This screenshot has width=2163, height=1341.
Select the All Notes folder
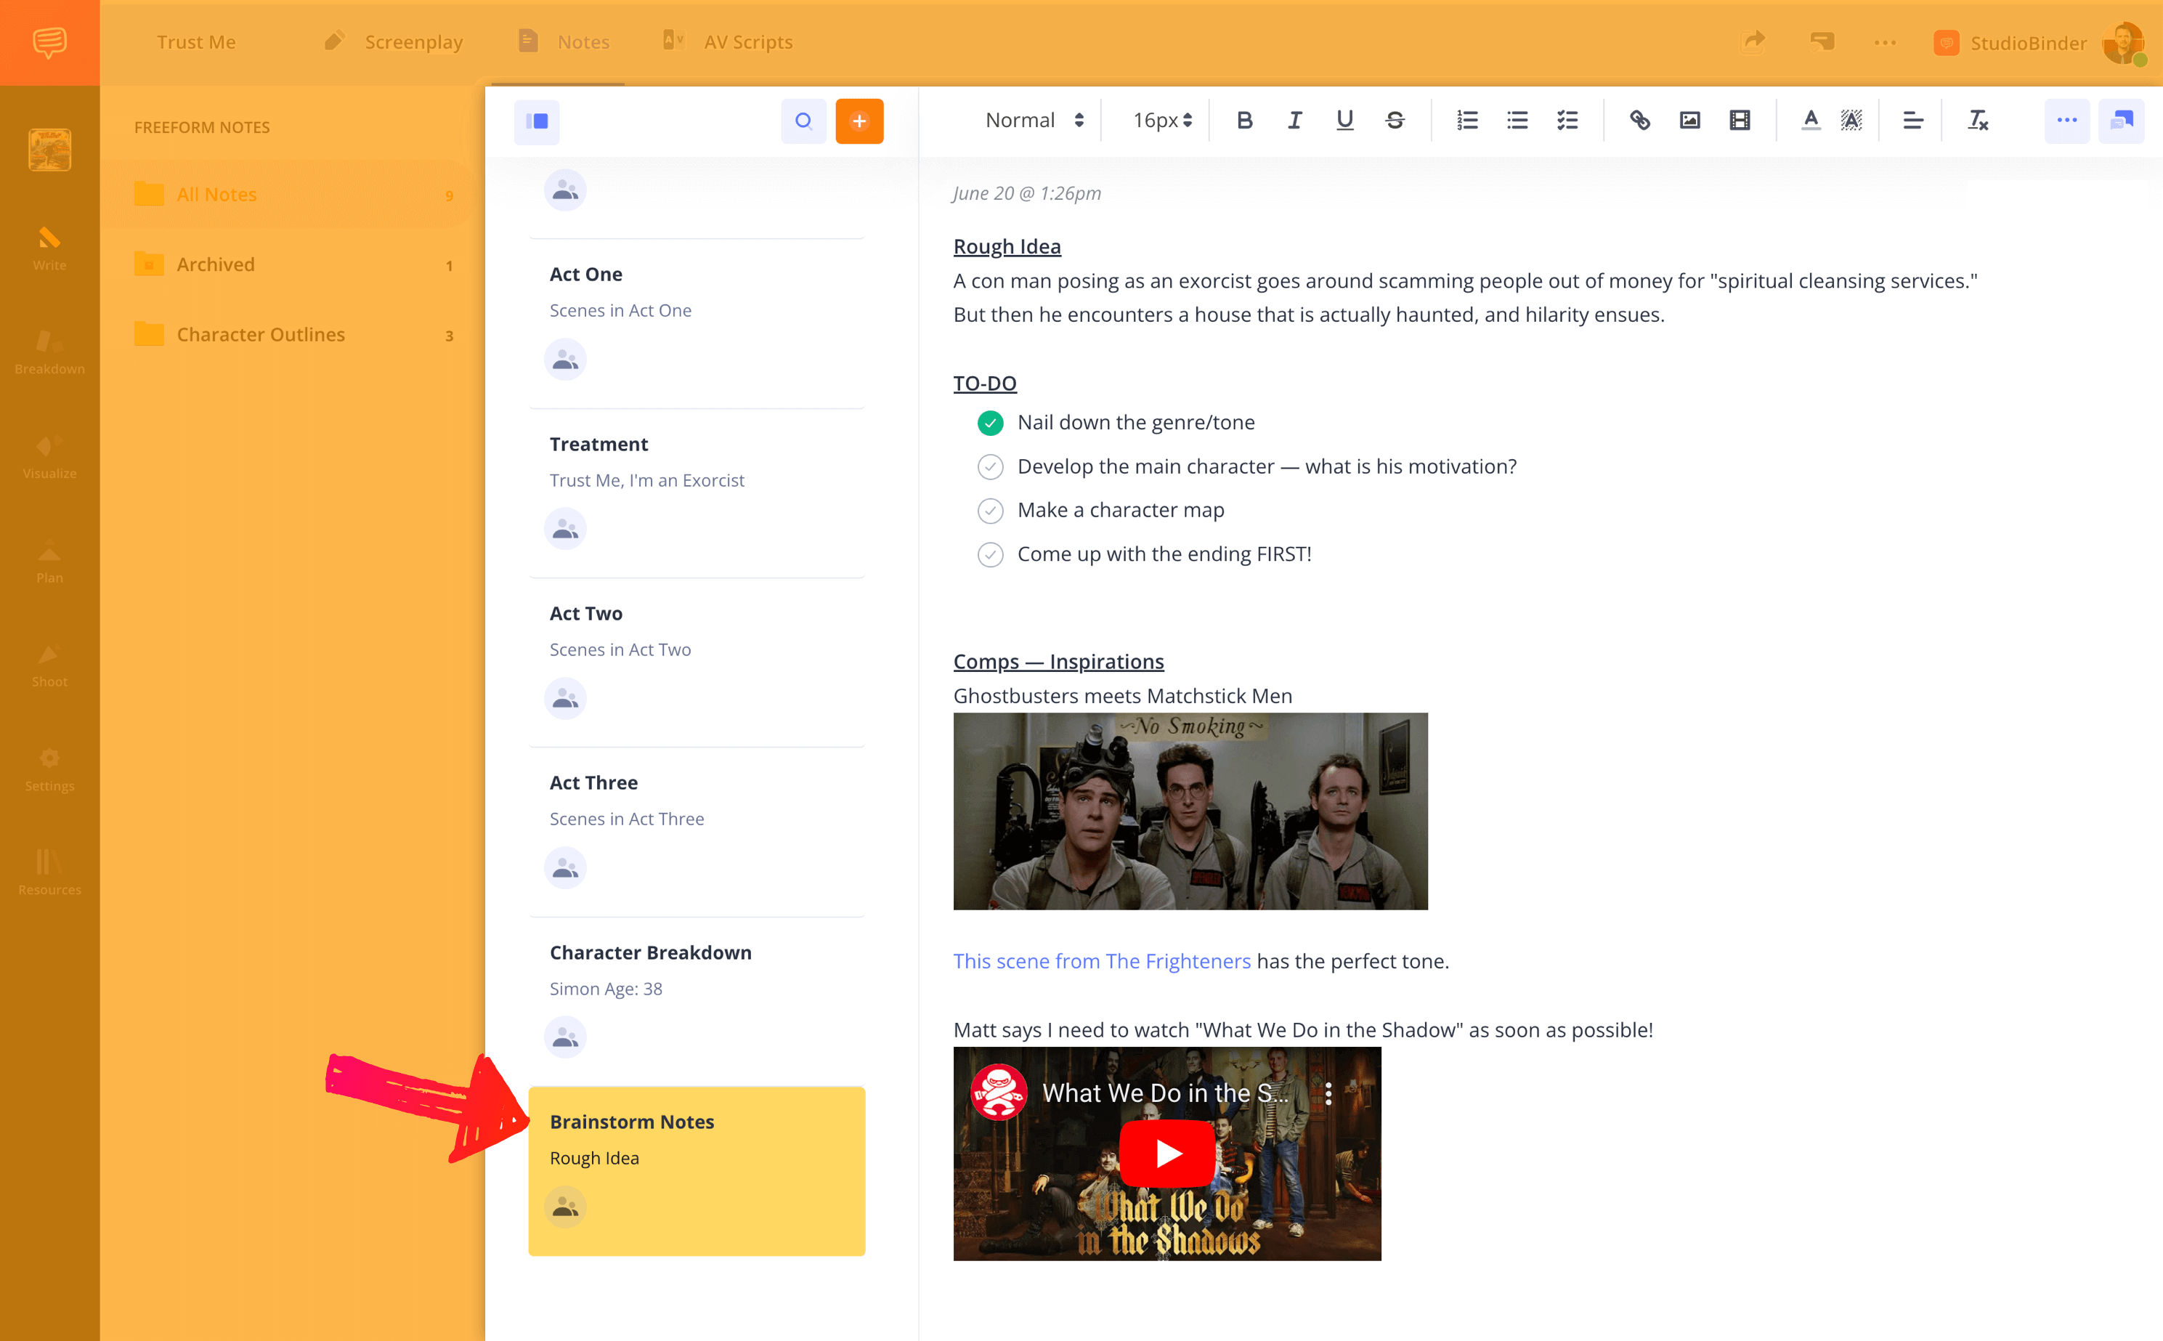point(293,194)
